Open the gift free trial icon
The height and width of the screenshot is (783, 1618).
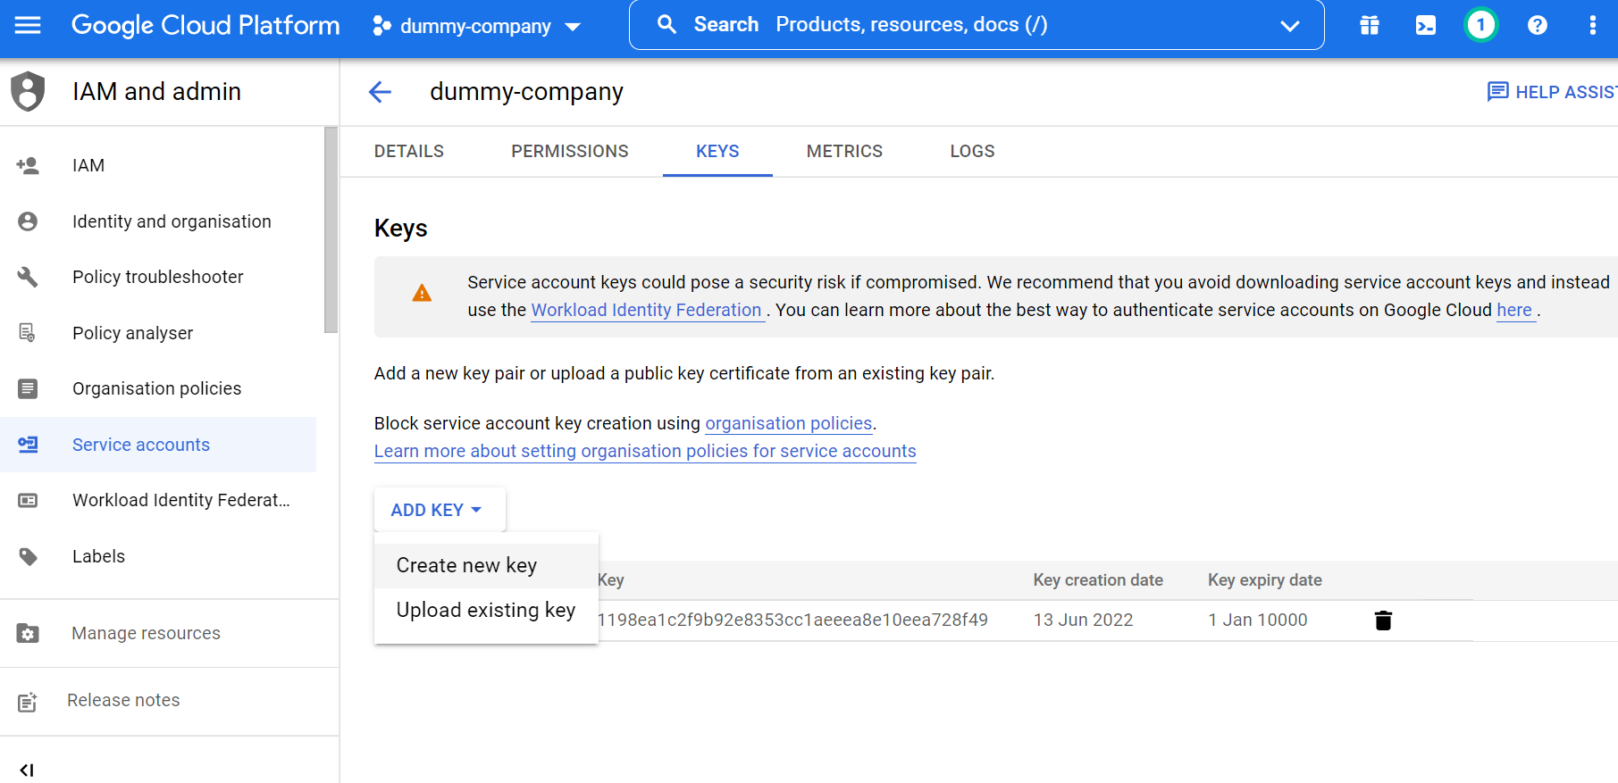pos(1369,25)
